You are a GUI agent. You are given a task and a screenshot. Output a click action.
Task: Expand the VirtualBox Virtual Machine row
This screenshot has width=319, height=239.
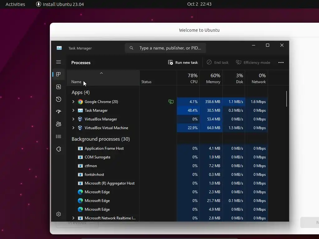(x=73, y=128)
